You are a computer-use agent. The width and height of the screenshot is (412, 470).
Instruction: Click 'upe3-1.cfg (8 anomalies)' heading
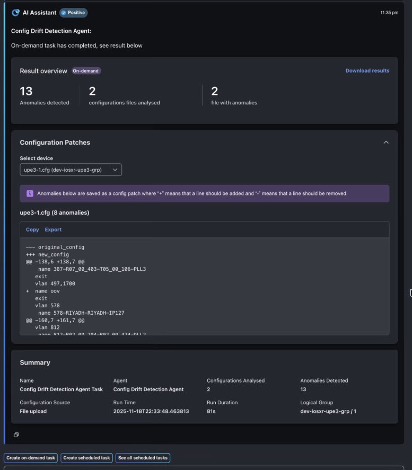[55, 212]
